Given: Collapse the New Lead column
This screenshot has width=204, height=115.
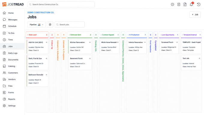Looking at the screenshot, I should coord(28,35).
